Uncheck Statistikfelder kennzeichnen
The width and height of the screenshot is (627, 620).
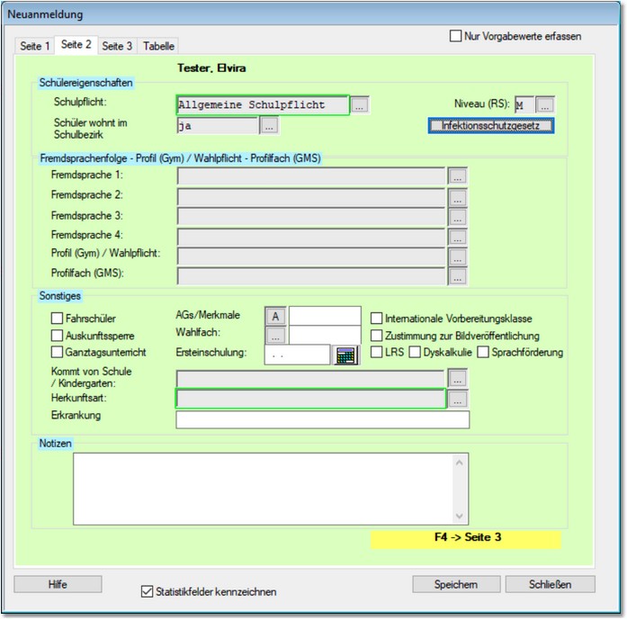[x=148, y=591]
